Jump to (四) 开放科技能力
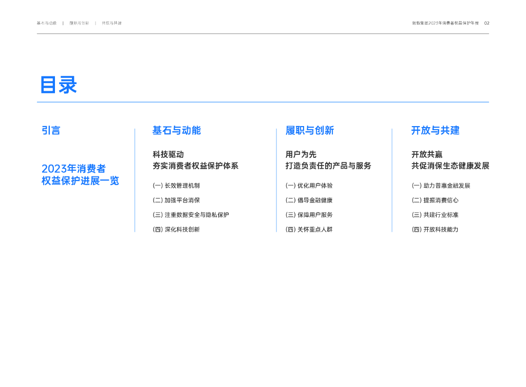 tap(435, 229)
